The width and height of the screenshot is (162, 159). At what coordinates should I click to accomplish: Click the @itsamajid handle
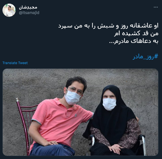[29, 13]
